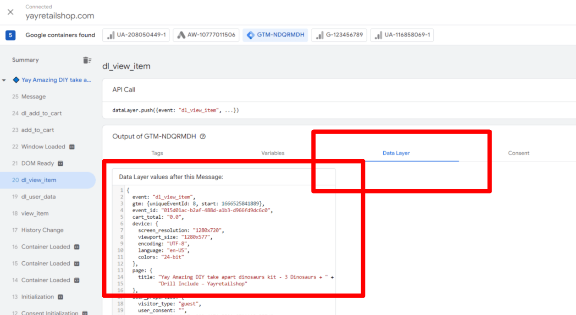576x315 pixels.
Task: Select the 22 Window Loaded event
Action: tap(43, 147)
